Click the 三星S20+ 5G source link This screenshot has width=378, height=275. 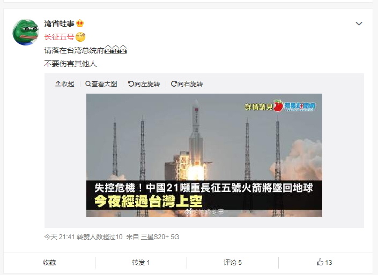(160, 237)
